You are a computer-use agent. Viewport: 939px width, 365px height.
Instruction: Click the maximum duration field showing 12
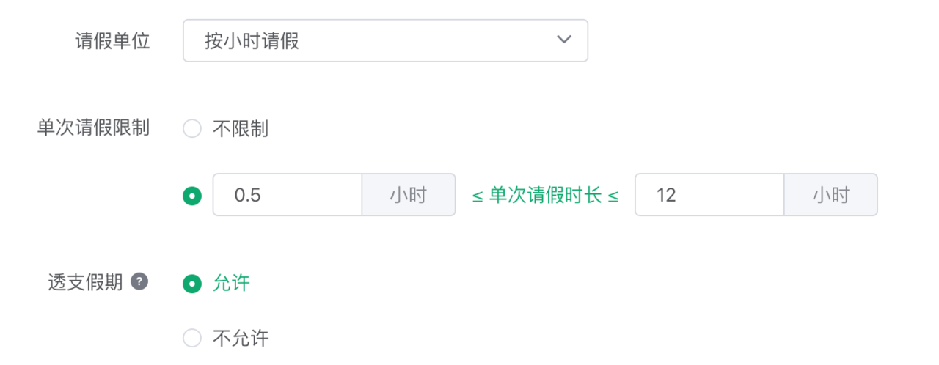click(x=709, y=195)
